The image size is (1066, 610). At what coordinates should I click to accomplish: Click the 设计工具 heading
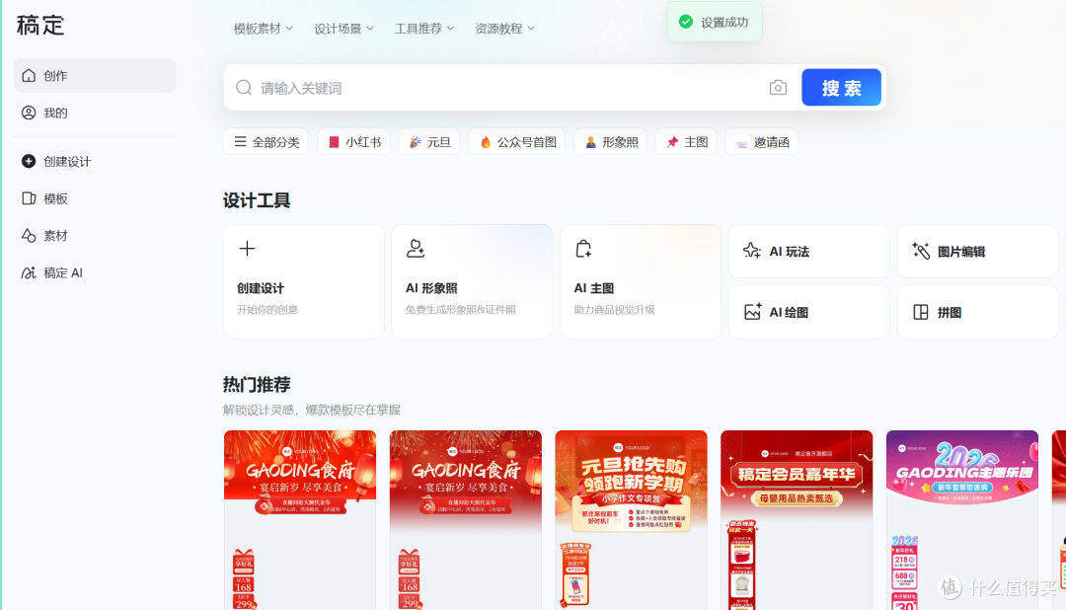[257, 200]
